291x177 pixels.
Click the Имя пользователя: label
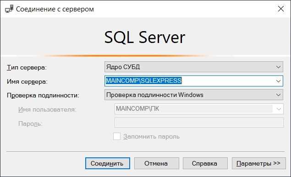point(47,109)
